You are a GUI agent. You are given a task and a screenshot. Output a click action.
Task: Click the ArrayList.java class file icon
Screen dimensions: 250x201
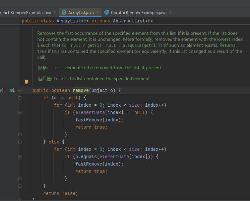pyautogui.click(x=64, y=13)
